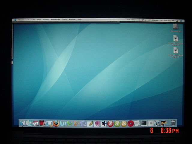Open the Help menu
This screenshot has width=192, height=144.
79,19
